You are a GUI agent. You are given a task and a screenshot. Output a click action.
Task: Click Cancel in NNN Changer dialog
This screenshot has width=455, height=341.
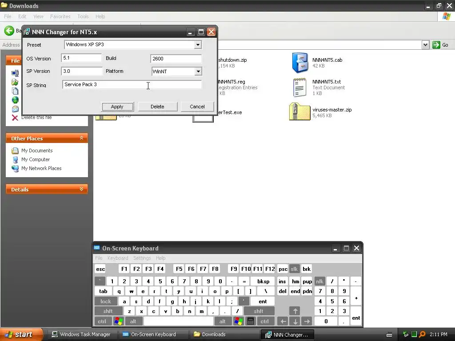click(197, 107)
